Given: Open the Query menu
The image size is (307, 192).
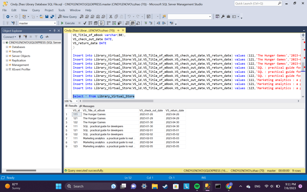Looking at the screenshot, I should pos(36,10).
